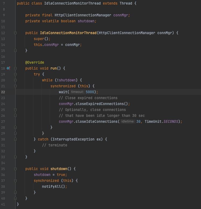Fold synchronized block on line 37
Image resolution: width=201 pixels, height=209 pixels.
[16, 181]
